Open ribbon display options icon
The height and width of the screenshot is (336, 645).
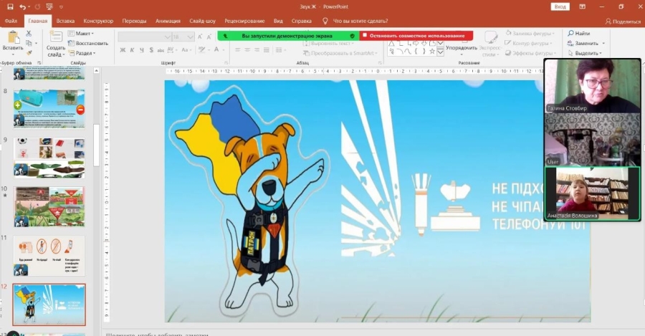[583, 6]
